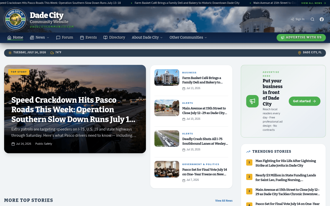Click the 74°F weather cloud icon
Screen dimensions: 330x206
(x=52, y=53)
